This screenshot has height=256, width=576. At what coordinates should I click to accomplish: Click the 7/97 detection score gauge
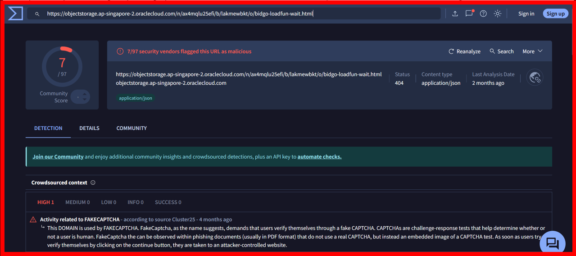62,66
